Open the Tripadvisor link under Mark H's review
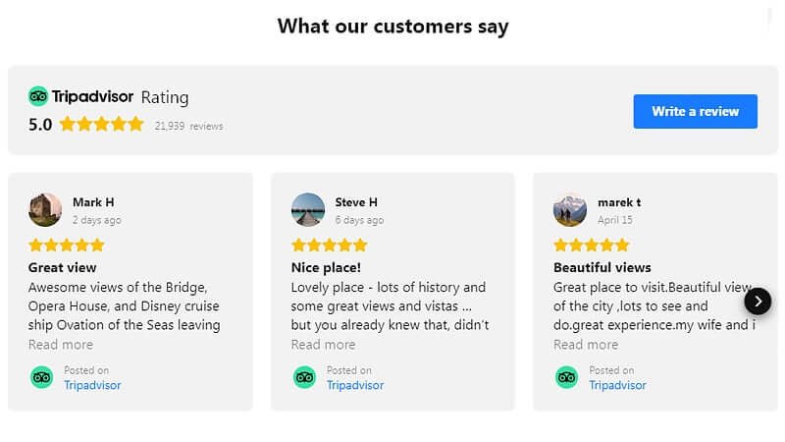785x442 pixels. pos(92,385)
